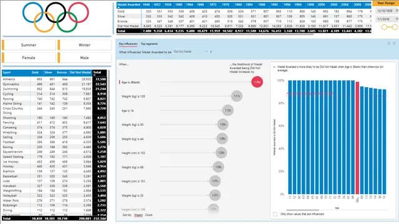Sort influencers by Count
Screen dimensions: 399x224
[x=148, y=215]
